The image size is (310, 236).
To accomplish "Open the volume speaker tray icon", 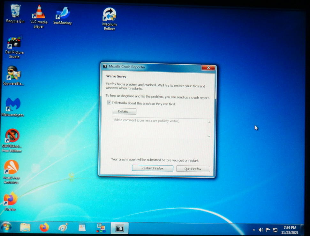I will [x=261, y=230].
